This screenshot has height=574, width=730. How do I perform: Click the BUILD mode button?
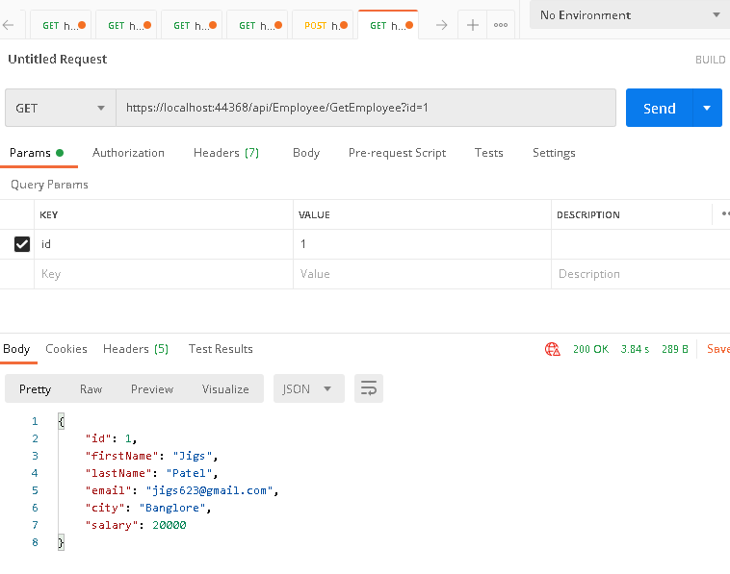pos(711,60)
